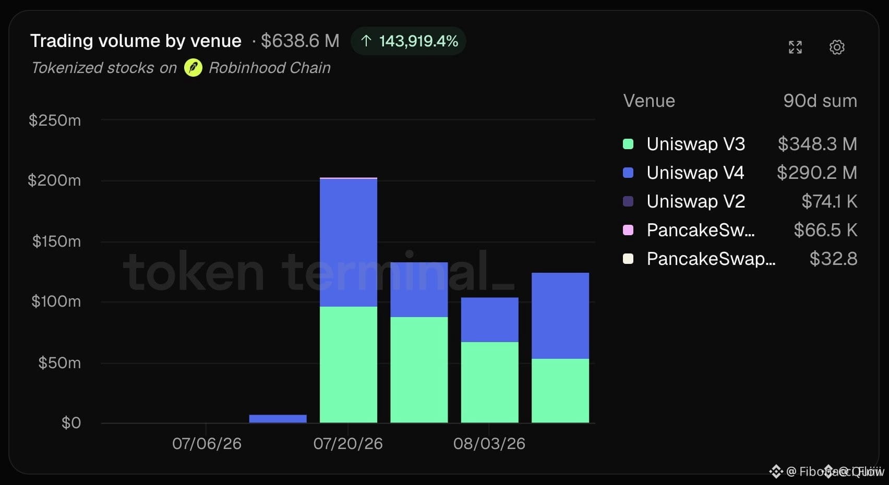Click the $200m y-axis label
This screenshot has width=889, height=485.
tap(54, 180)
